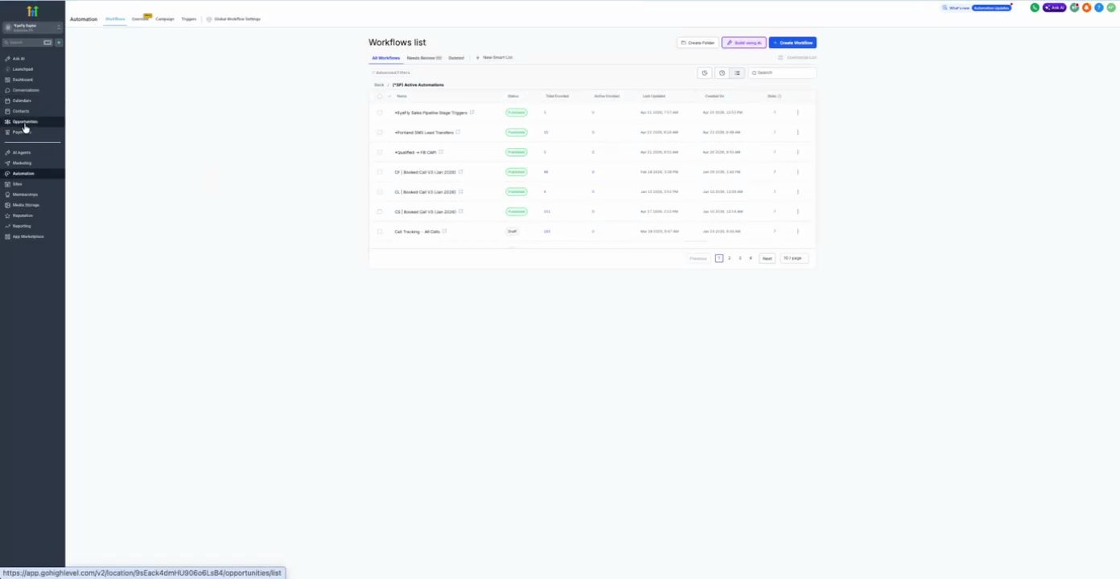The image size is (1120, 579).
Task: Go to page 2 of workflows
Action: [730, 258]
